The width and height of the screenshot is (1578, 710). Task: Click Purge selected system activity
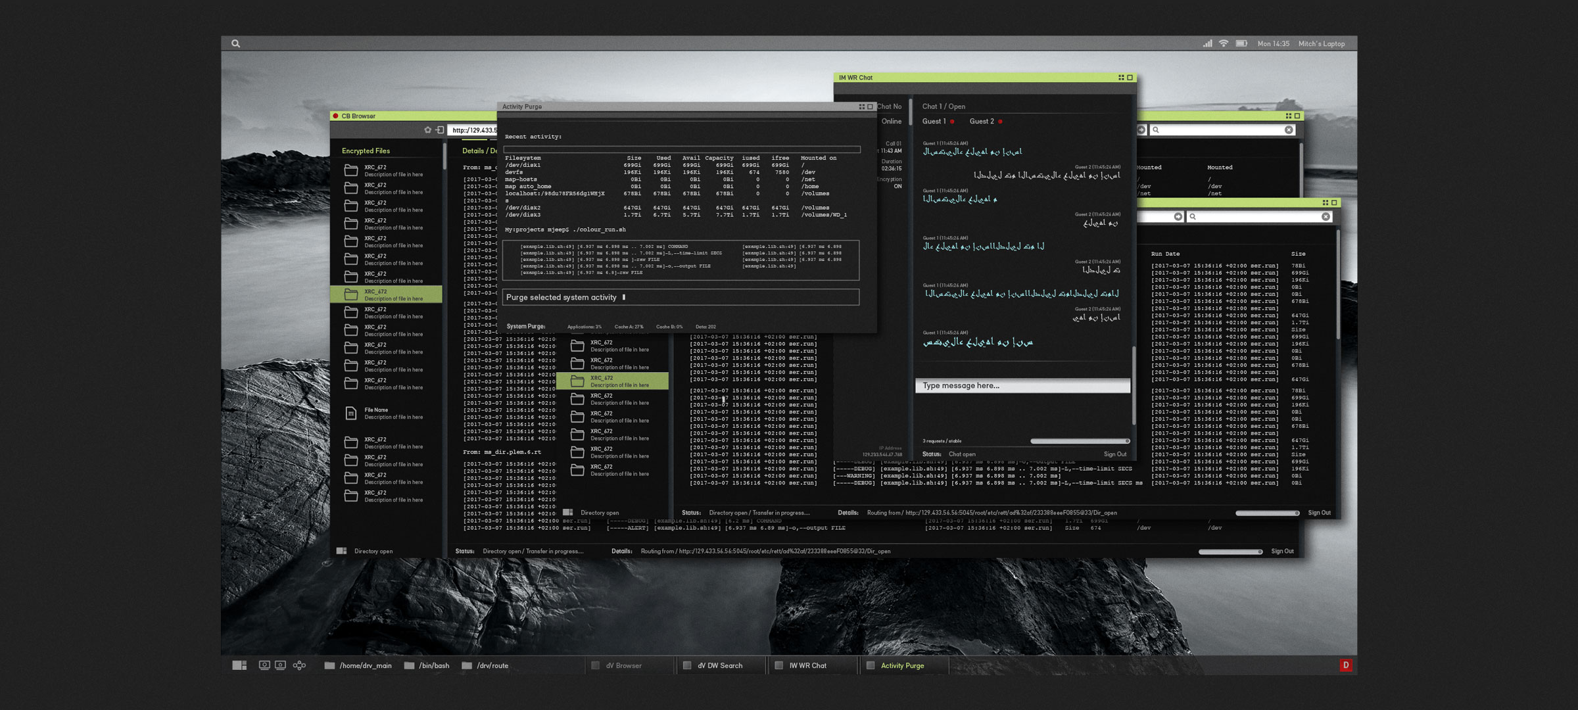[681, 297]
